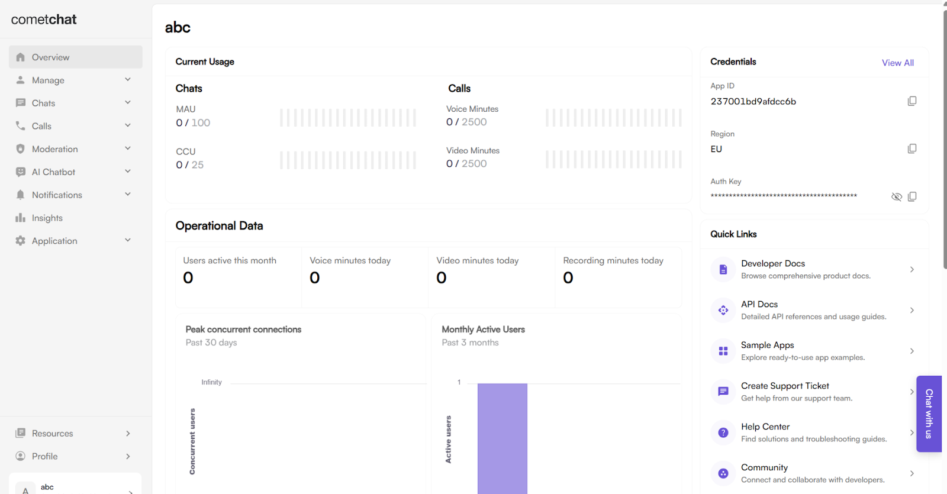The width and height of the screenshot is (947, 494).
Task: Click the CCU usage progress bar
Action: click(x=348, y=160)
